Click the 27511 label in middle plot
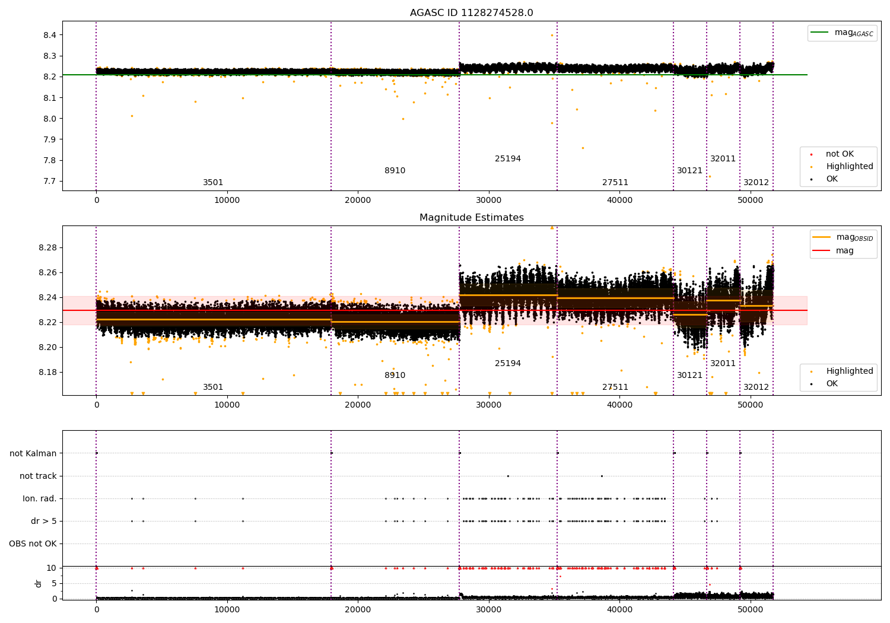 [615, 387]
